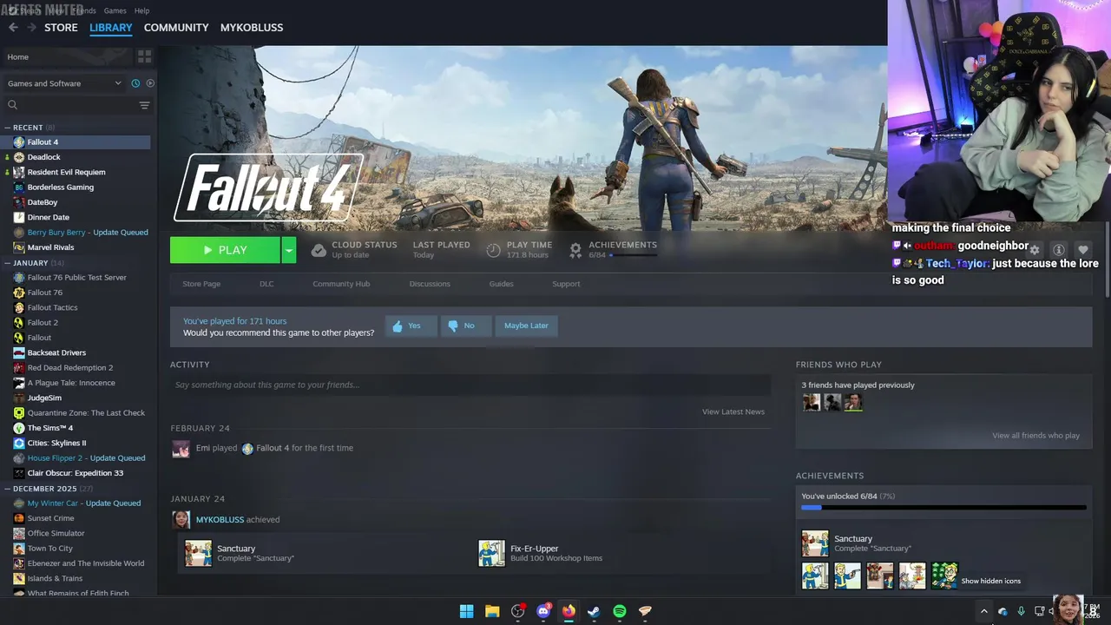The width and height of the screenshot is (1111, 625).
Task: Open the MYKOBLUSS profile tab
Action: (252, 28)
